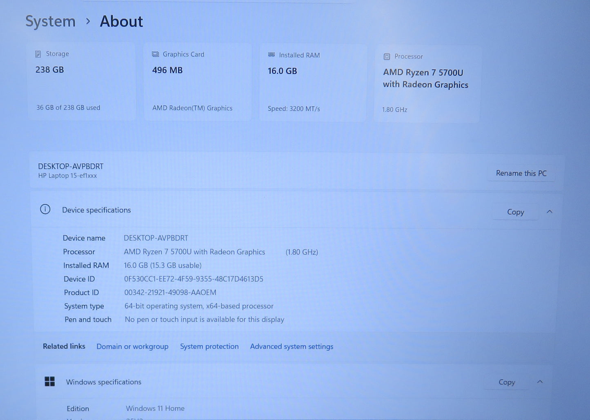Click the Speed: 3200 MT/s text
Image resolution: width=590 pixels, height=420 pixels.
(294, 109)
